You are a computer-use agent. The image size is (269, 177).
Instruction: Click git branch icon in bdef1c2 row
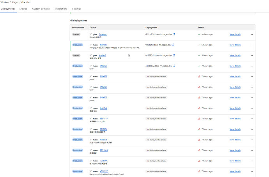coord(90,108)
